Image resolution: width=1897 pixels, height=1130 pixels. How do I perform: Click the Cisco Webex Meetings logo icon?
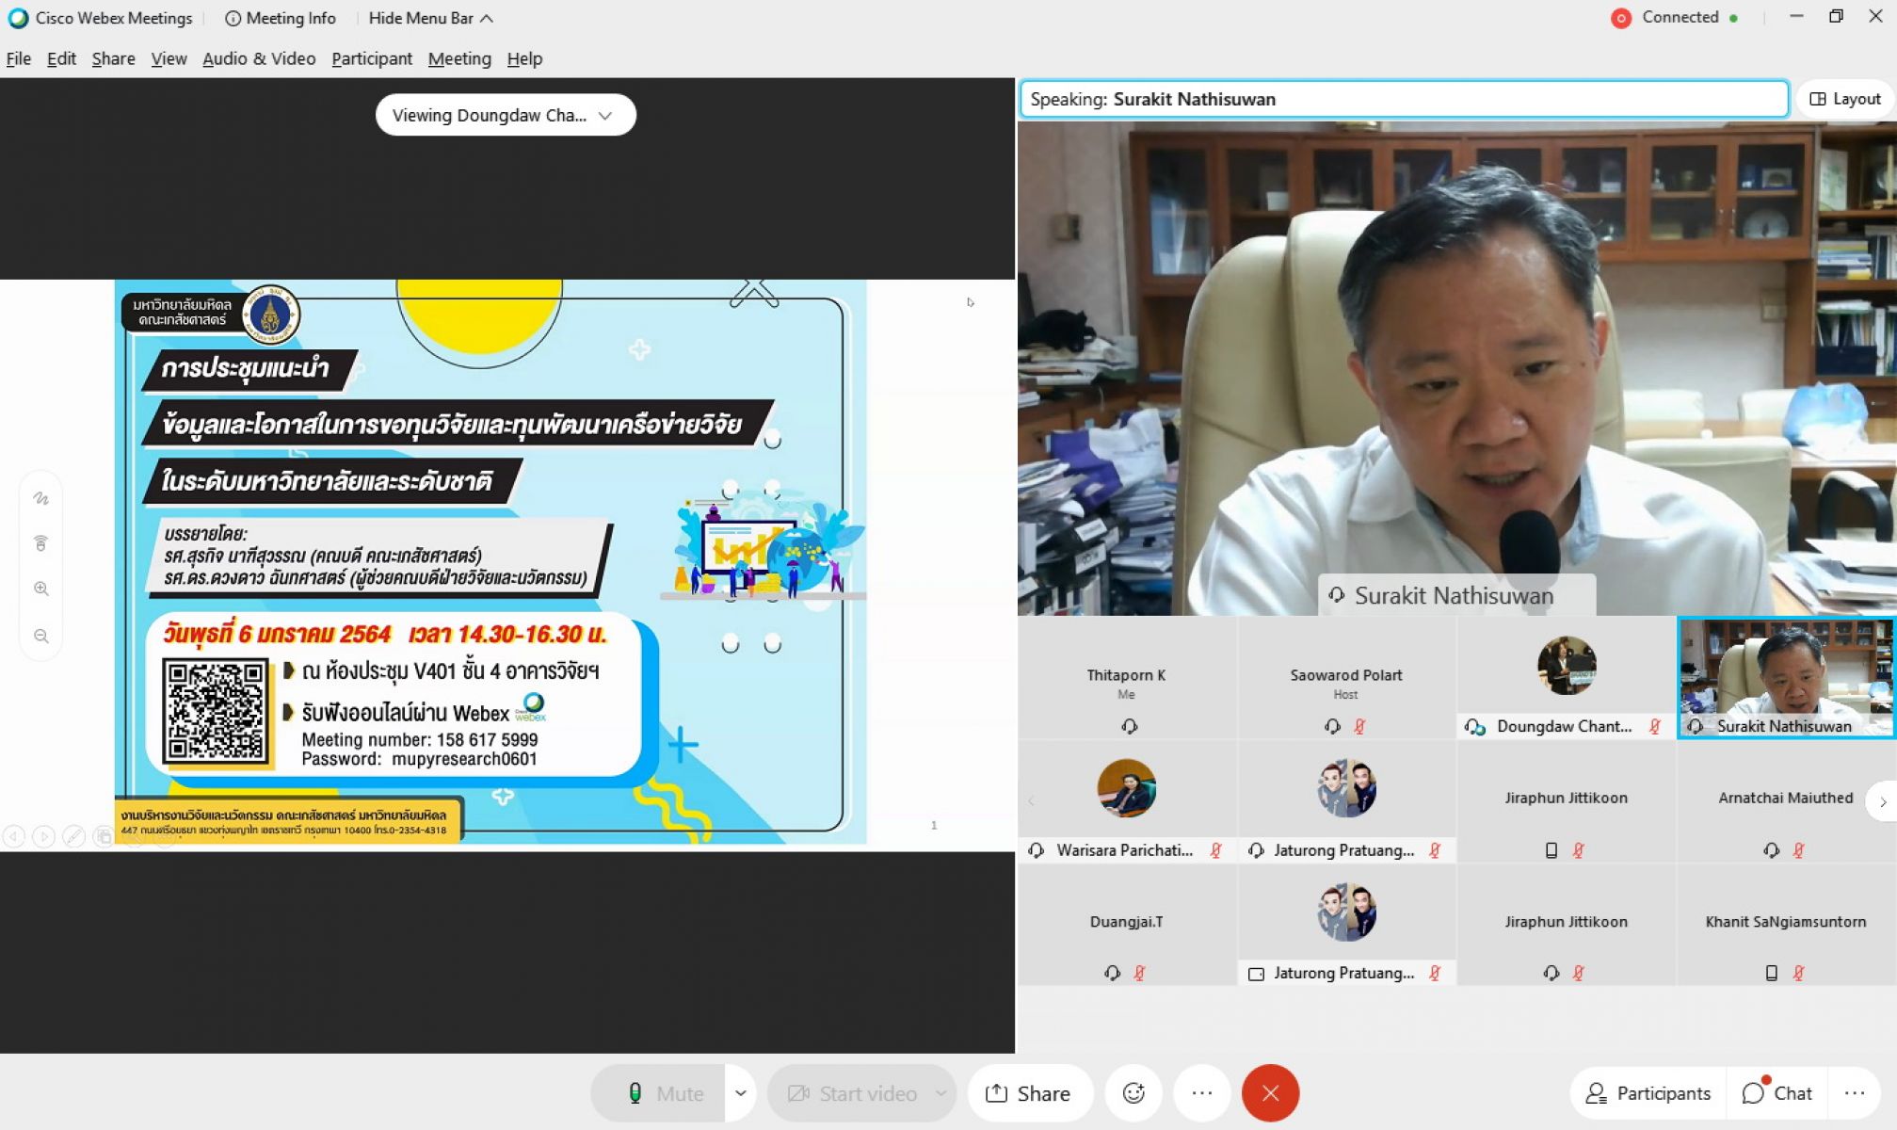[18, 18]
